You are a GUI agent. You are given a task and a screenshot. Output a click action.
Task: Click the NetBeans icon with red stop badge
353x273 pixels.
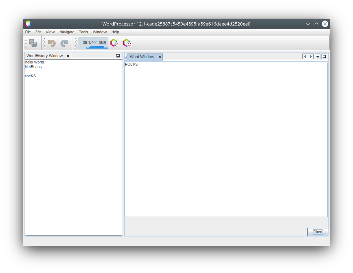(127, 43)
